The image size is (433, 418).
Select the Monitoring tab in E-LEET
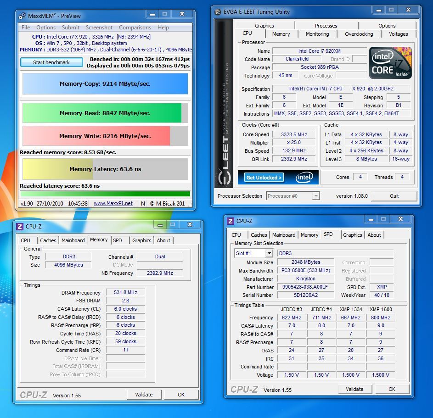317,34
